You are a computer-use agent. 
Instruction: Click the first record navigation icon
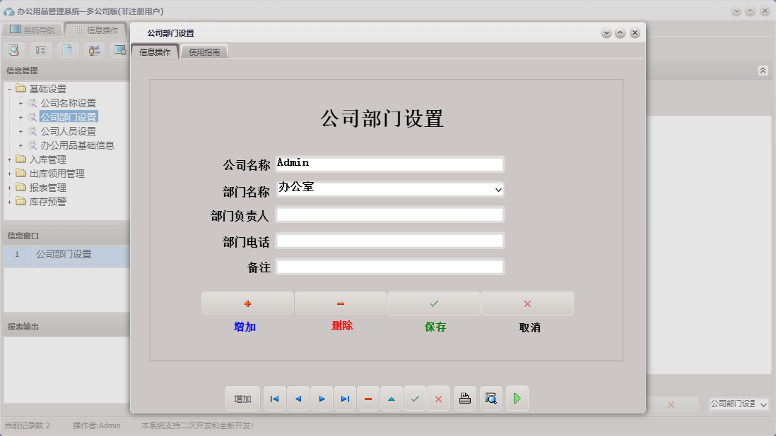coord(274,398)
